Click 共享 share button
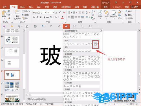This screenshot has width=141, height=106. (x=135, y=7)
